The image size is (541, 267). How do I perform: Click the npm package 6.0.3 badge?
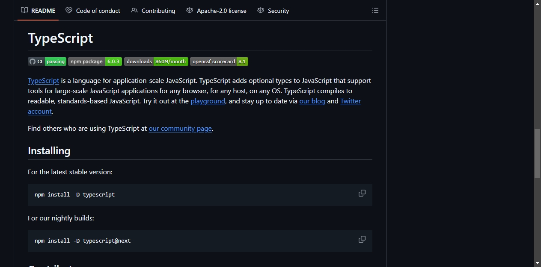pos(95,62)
